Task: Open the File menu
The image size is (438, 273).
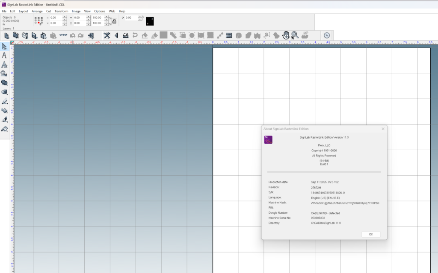Action: point(4,11)
